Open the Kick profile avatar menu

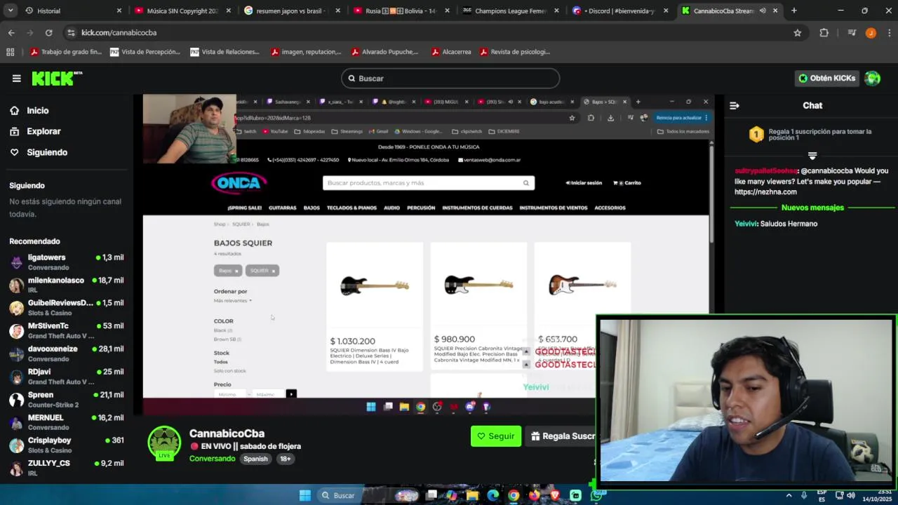872,79
